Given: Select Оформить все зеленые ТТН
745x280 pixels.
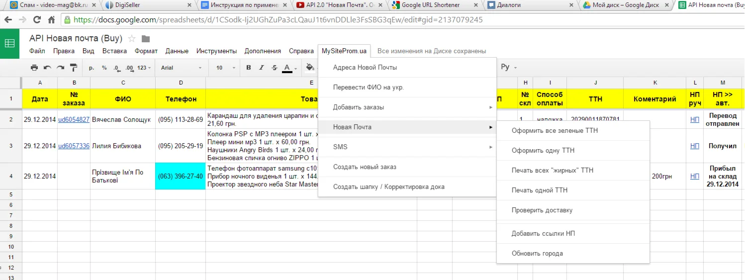Looking at the screenshot, I should (x=573, y=131).
